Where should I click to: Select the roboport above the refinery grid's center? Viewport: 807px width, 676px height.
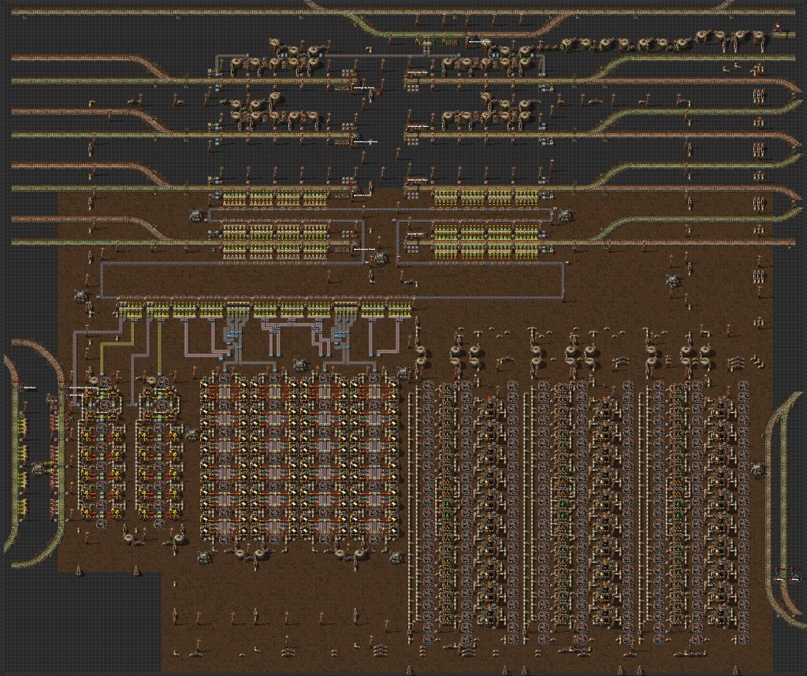click(300, 366)
